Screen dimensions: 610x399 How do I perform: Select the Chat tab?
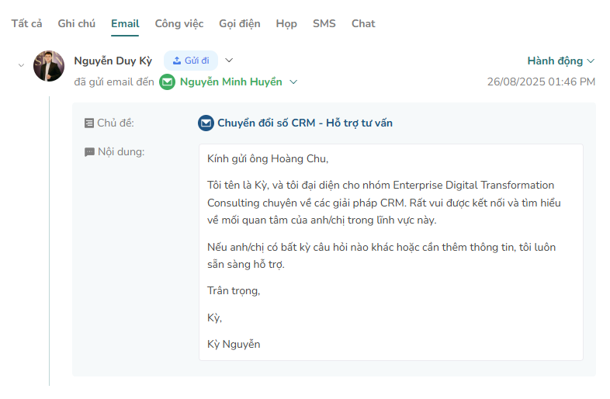point(363,23)
